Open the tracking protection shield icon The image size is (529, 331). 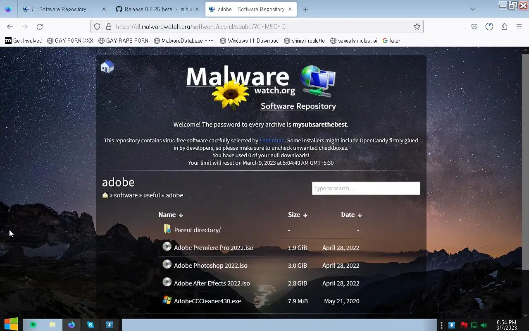pyautogui.click(x=97, y=26)
